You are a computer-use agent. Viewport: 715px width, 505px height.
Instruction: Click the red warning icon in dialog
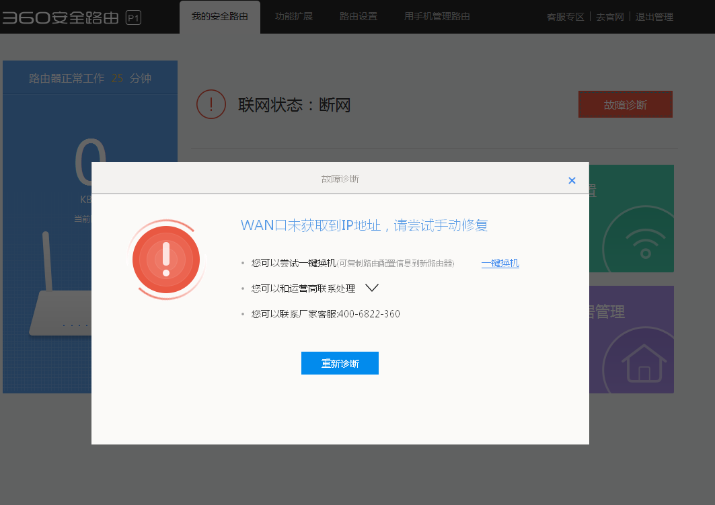click(x=166, y=260)
